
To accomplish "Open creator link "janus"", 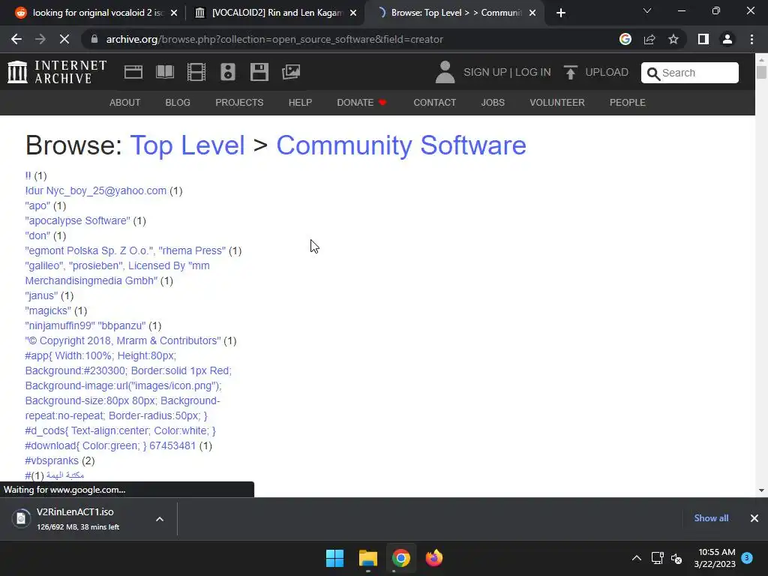I will (x=41, y=295).
